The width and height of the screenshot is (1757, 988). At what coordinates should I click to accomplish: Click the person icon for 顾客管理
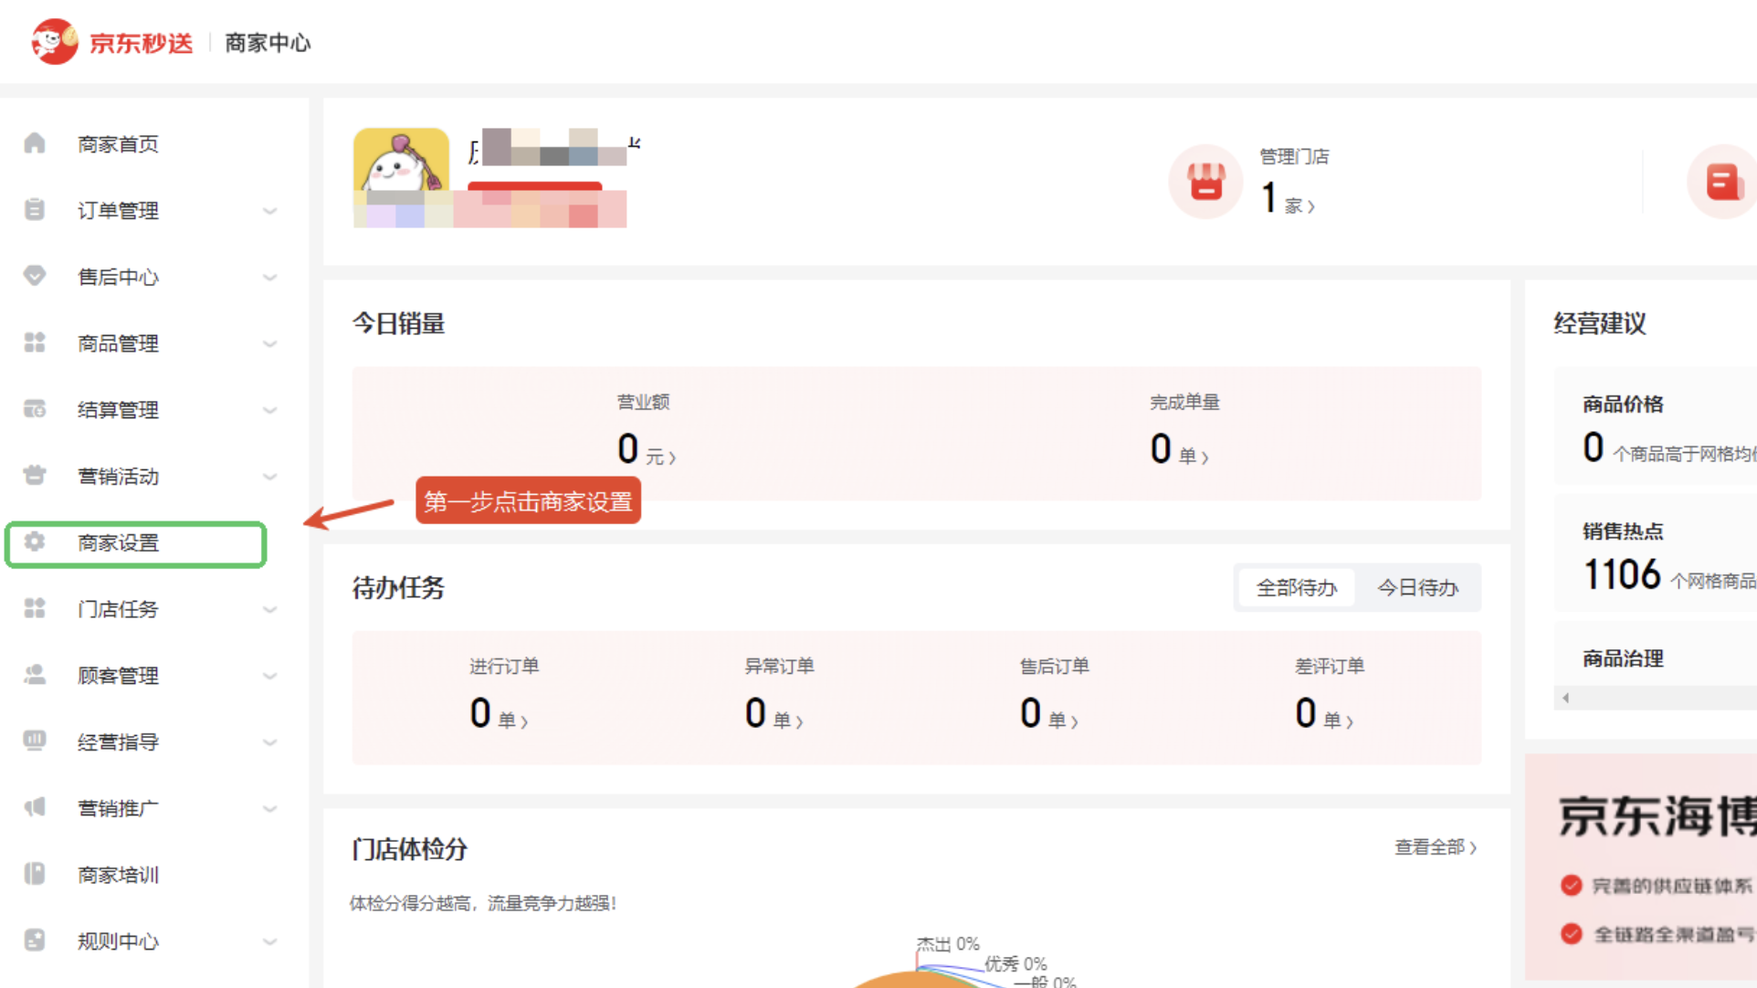pyautogui.click(x=35, y=675)
